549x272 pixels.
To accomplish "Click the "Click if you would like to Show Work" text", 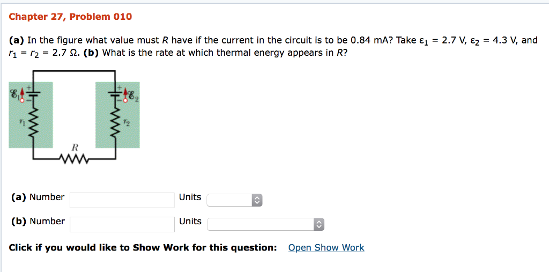I will click(x=143, y=248).
